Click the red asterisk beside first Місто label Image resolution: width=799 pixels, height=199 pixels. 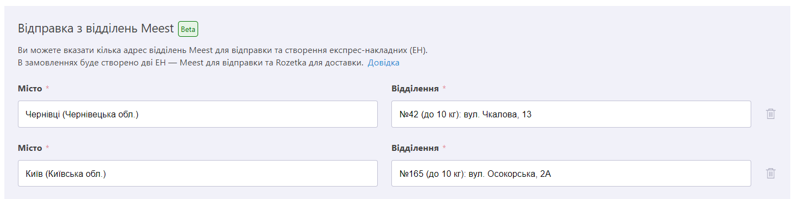coord(48,88)
